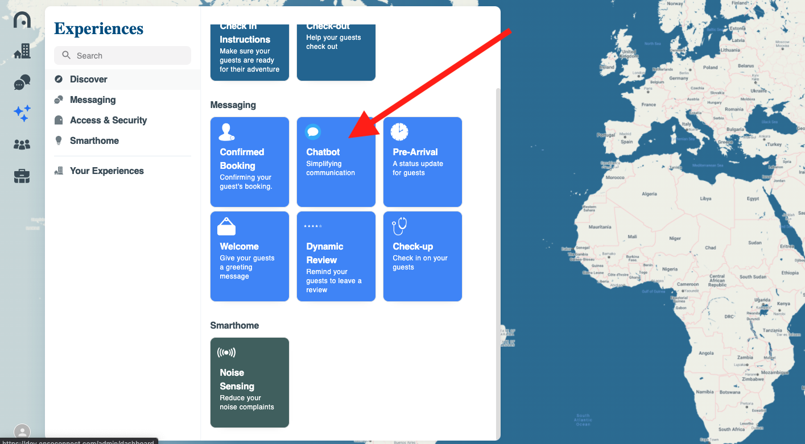Image resolution: width=805 pixels, height=444 pixels.
Task: Select Discover in the Experiences menu
Action: pyautogui.click(x=88, y=80)
